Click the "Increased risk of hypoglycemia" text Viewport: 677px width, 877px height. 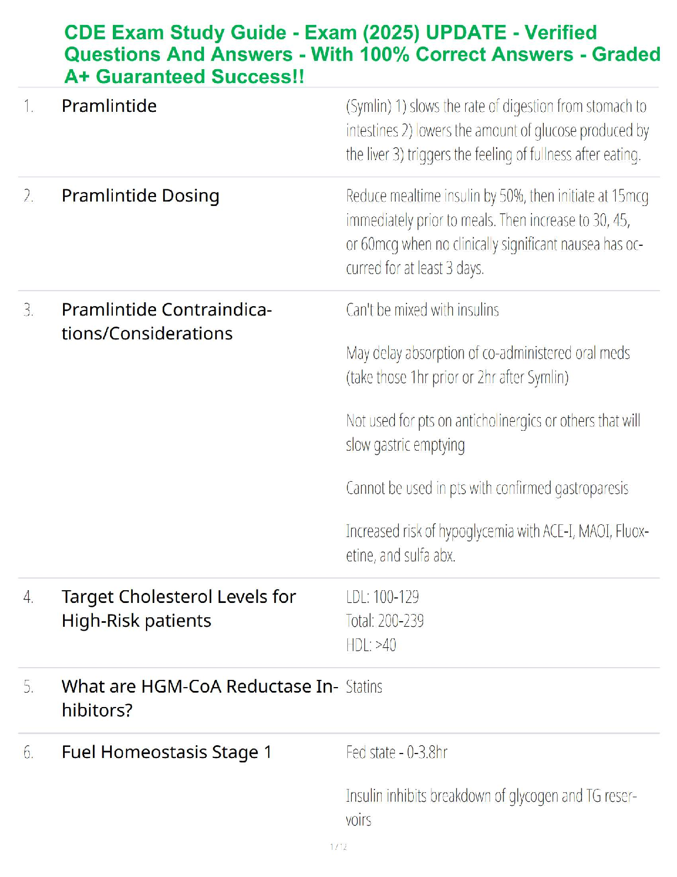pyautogui.click(x=497, y=543)
